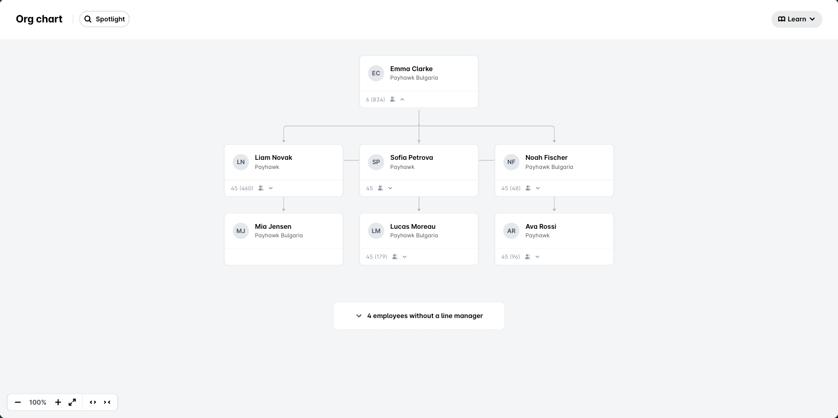
Task: Click the 100% zoom level value
Action: [x=38, y=402]
